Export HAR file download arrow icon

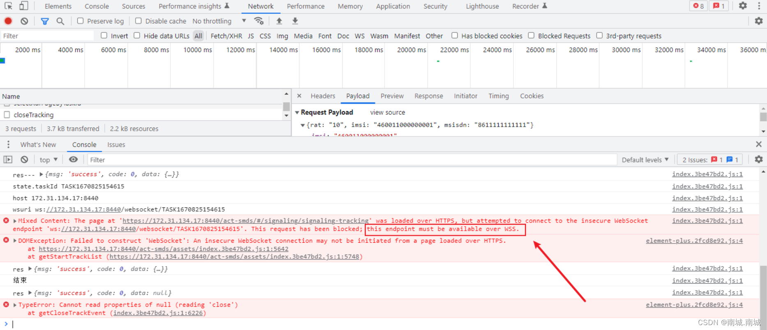(x=295, y=21)
